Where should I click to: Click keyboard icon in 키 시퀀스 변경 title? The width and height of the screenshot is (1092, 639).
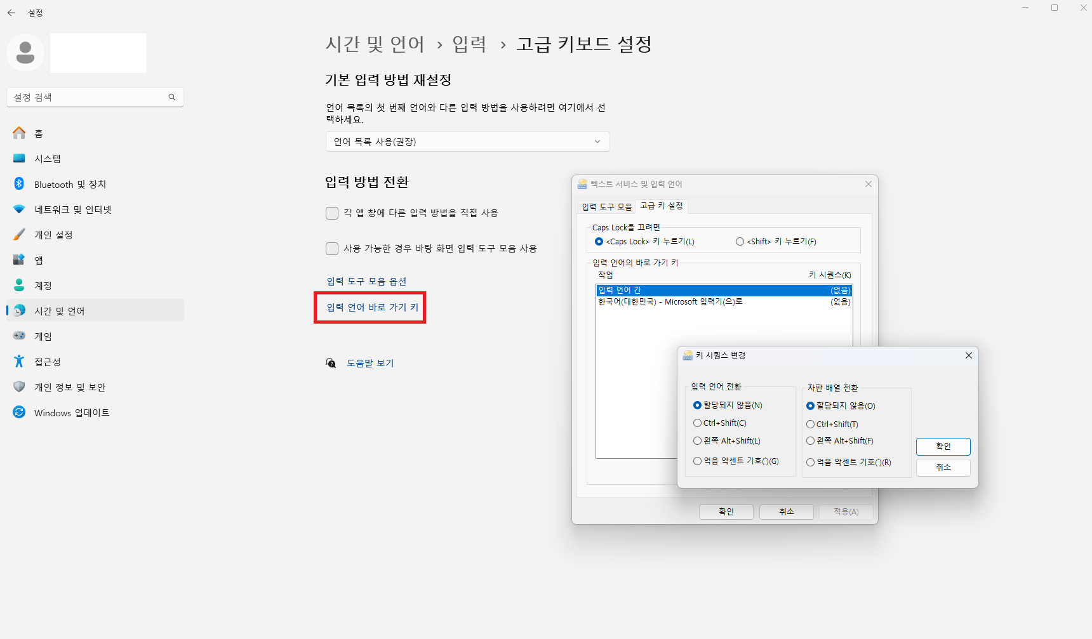click(x=688, y=355)
